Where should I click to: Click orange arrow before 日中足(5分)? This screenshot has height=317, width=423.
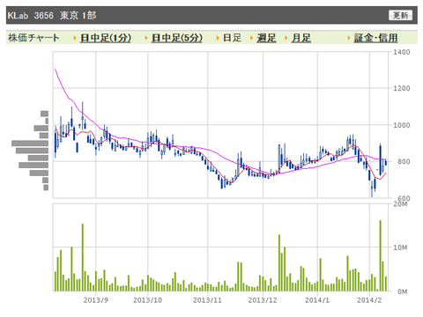click(x=146, y=38)
